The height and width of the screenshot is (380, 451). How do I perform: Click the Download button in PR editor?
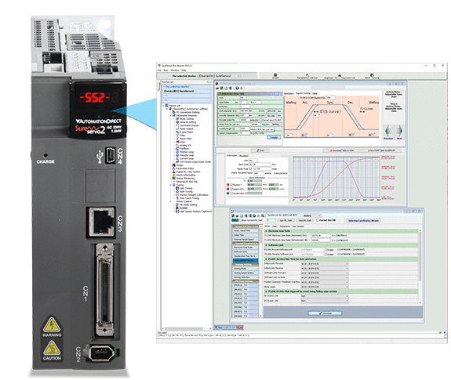pos(325,313)
